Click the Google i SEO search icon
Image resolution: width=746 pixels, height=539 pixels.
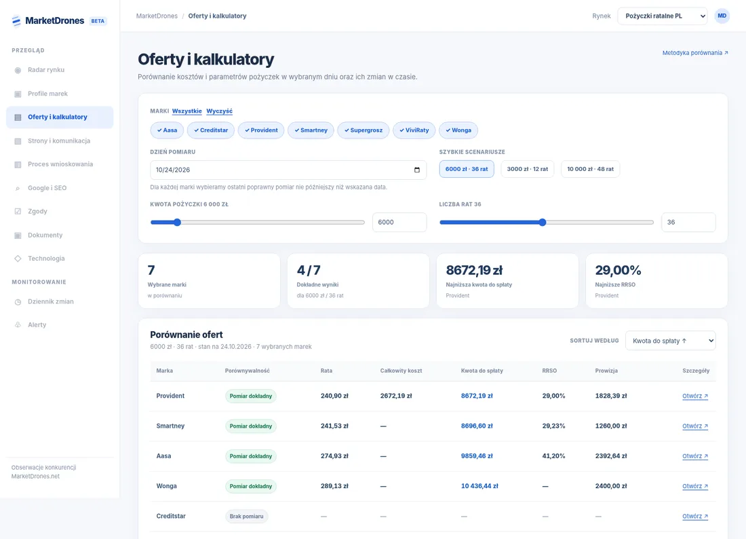tap(18, 188)
